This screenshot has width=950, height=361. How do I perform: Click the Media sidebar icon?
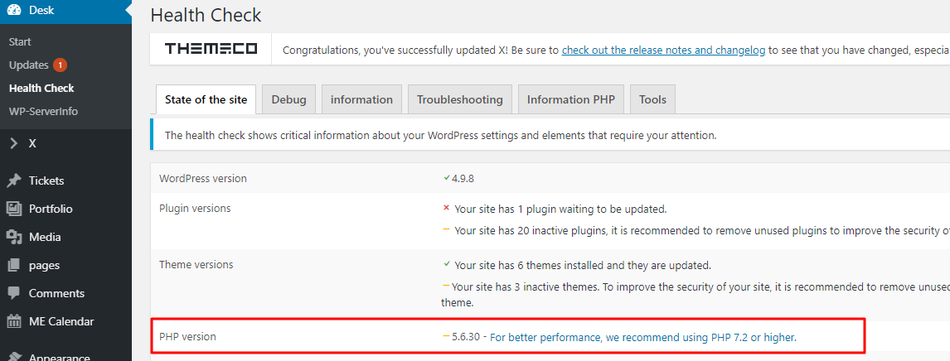point(13,237)
